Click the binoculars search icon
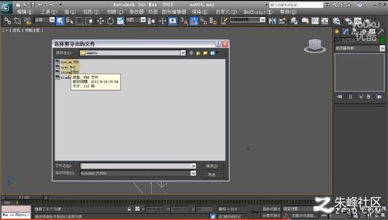This screenshot has height=220, width=388. 327,5
